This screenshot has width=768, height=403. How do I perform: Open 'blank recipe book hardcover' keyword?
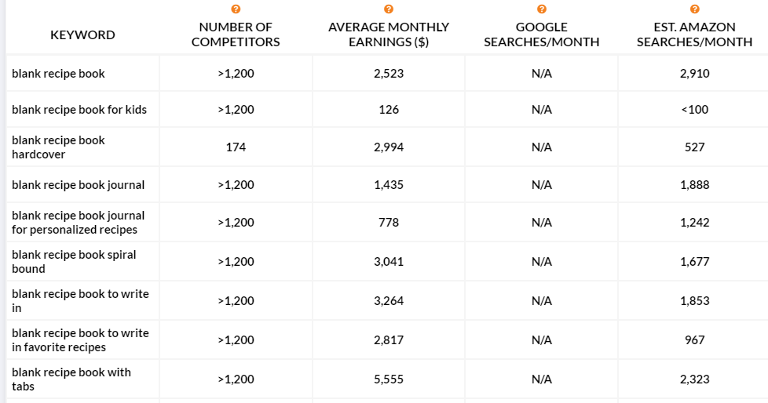point(58,147)
